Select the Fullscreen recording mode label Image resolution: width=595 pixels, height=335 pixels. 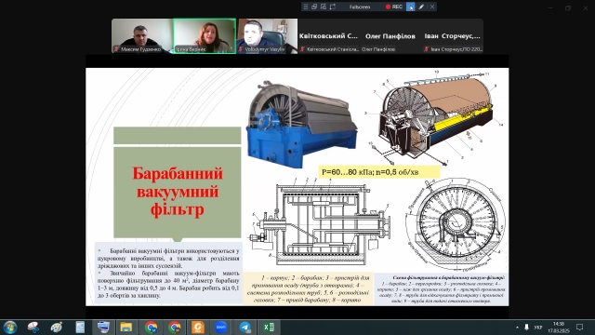[x=360, y=7]
